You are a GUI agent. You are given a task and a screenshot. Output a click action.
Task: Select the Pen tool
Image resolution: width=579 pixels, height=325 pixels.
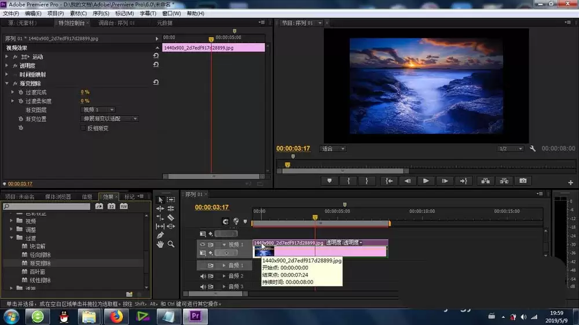160,235
